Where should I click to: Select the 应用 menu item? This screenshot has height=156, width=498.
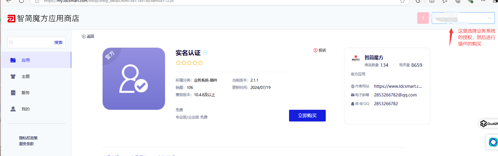pos(36,60)
